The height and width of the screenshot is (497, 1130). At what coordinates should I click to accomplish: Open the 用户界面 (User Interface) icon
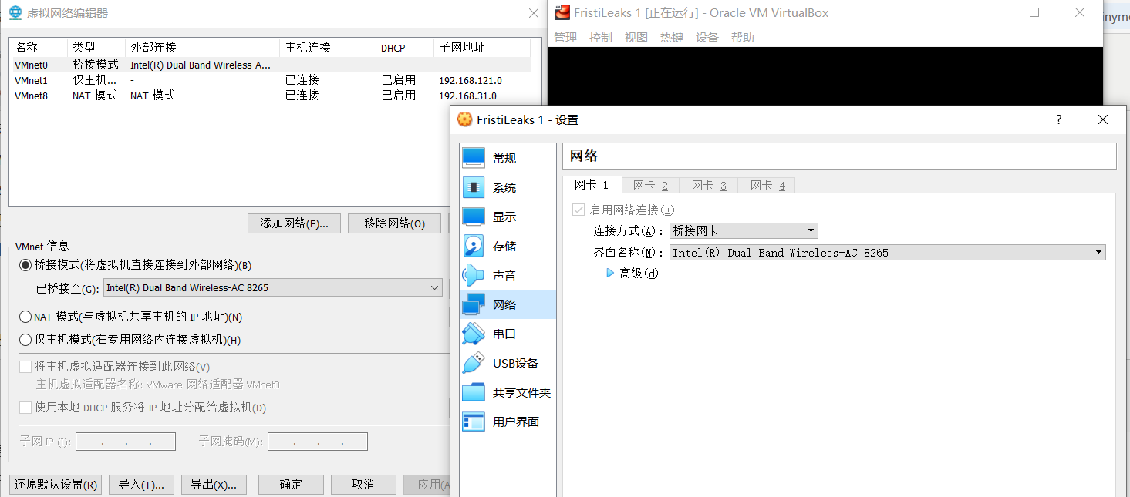pos(473,421)
